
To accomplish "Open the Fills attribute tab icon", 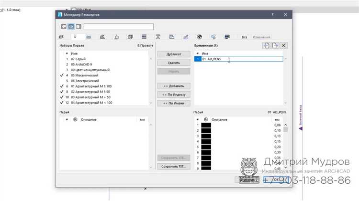I will [102, 37].
